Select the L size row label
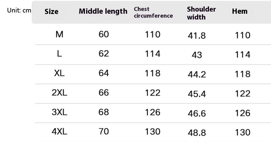 (x=59, y=54)
